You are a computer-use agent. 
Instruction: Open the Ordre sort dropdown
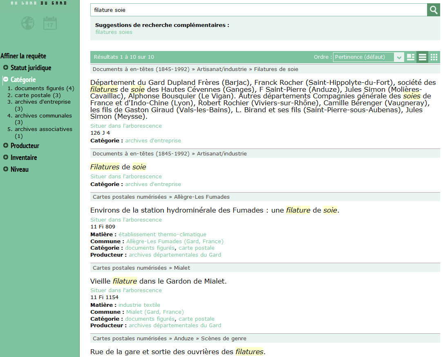click(368, 57)
